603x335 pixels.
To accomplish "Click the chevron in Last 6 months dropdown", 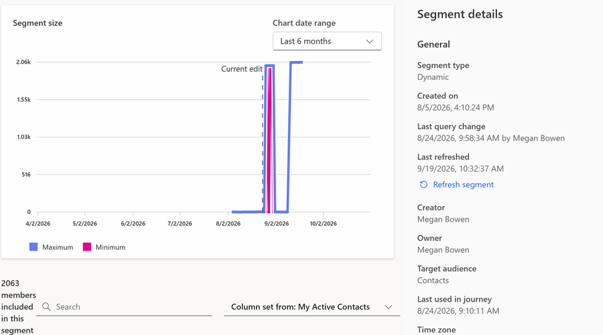I will point(370,41).
